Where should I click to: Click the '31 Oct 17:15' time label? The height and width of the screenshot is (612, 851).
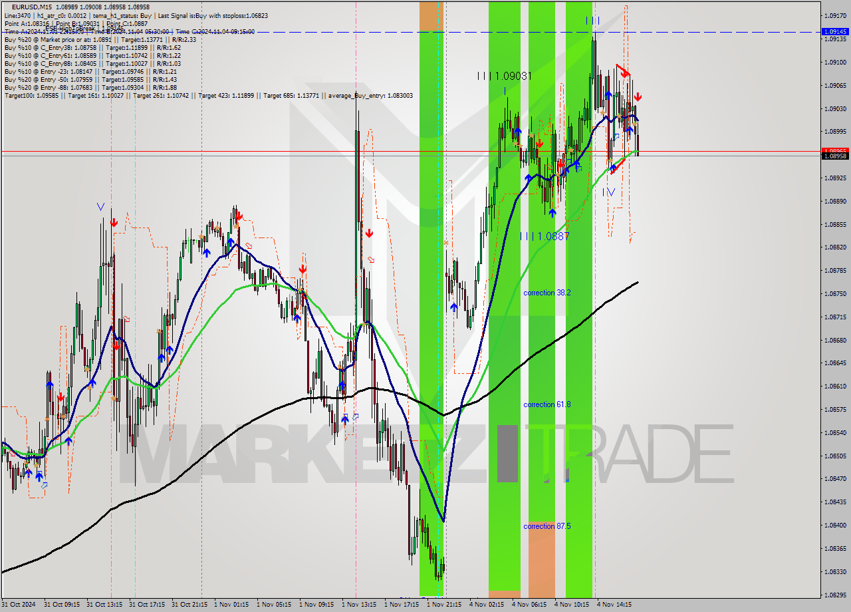tap(148, 605)
